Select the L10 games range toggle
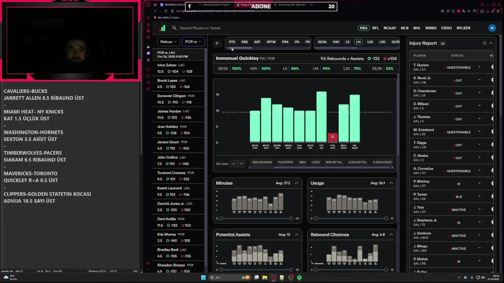Image resolution: width=504 pixels, height=283 pixels. (358, 42)
